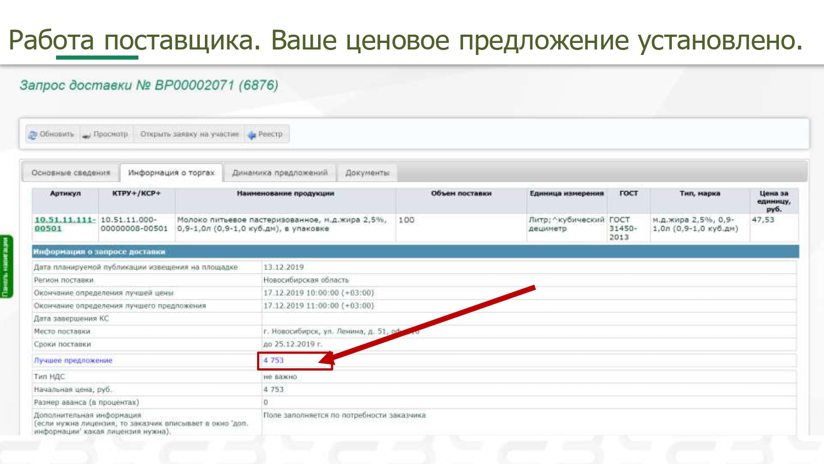This screenshot has width=824, height=464.
Task: Click the Цена за единицу, руб. header
Action: (x=773, y=201)
